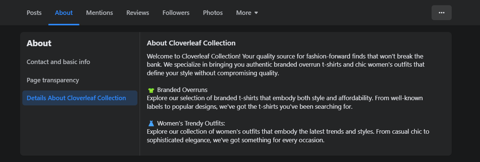Open the Mentions tab
The width and height of the screenshot is (480, 162).
click(x=99, y=13)
